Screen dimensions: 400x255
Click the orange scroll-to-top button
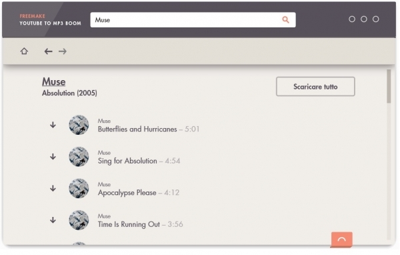coord(342,240)
